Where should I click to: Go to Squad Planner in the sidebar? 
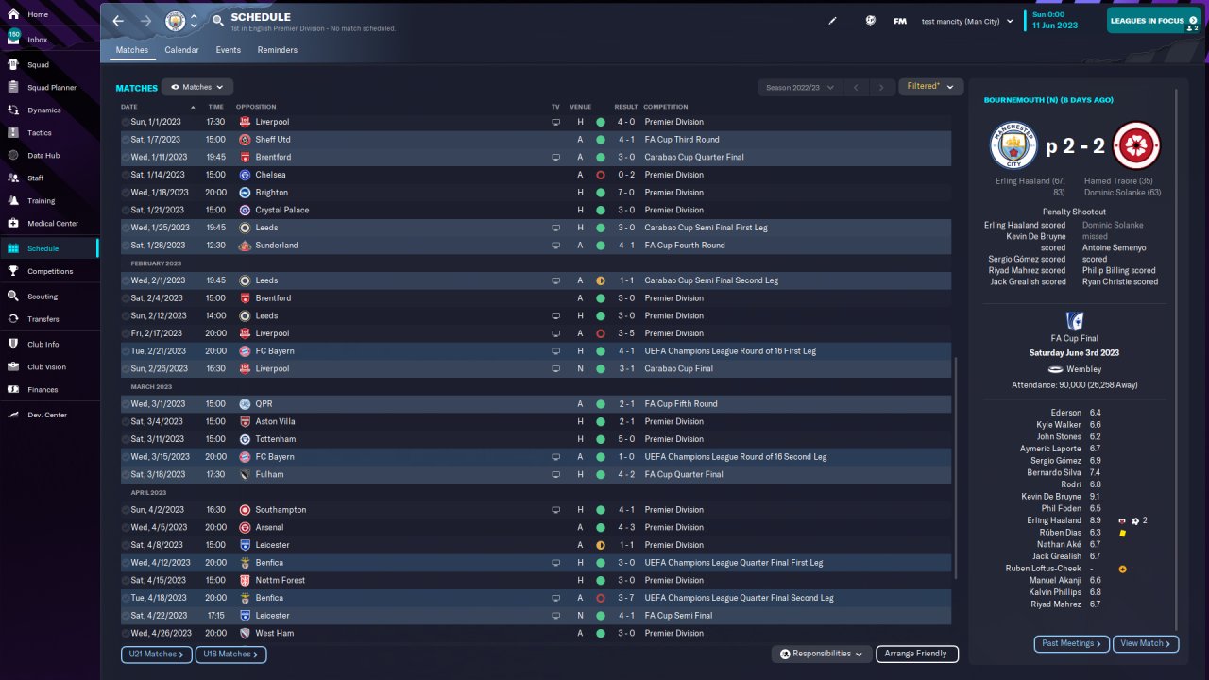point(50,87)
